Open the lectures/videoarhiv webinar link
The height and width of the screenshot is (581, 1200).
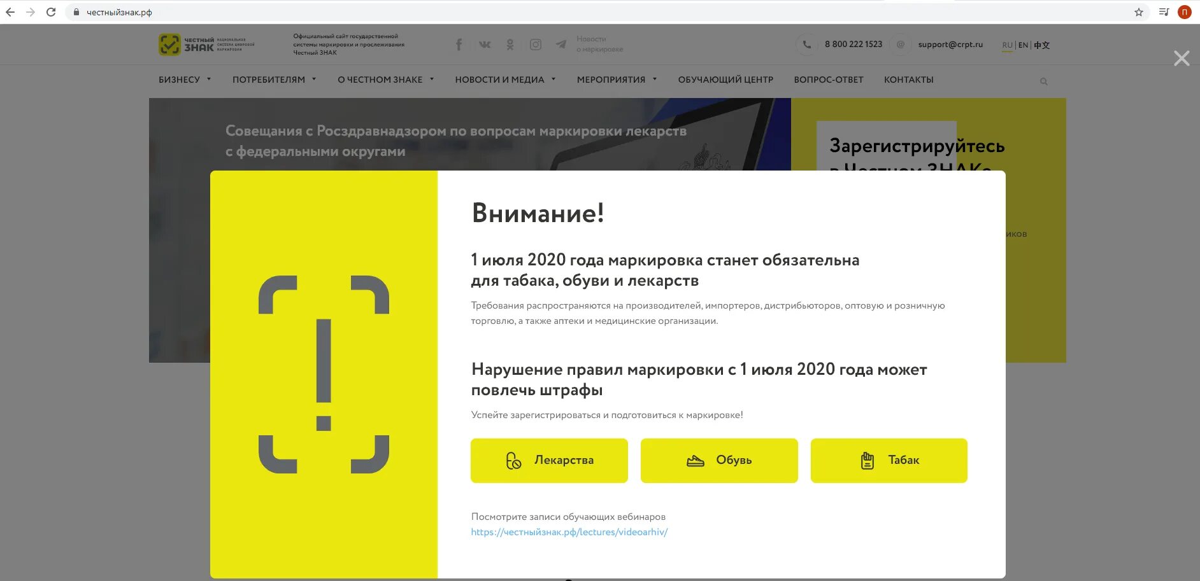point(569,532)
